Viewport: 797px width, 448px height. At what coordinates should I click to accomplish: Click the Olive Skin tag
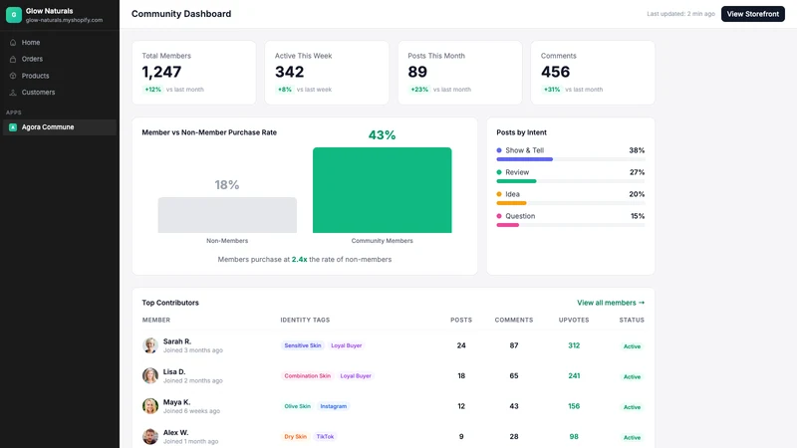coord(297,406)
